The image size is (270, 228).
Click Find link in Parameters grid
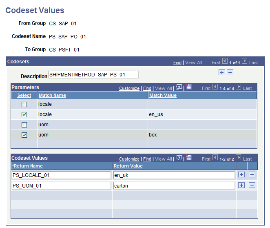(x=147, y=88)
